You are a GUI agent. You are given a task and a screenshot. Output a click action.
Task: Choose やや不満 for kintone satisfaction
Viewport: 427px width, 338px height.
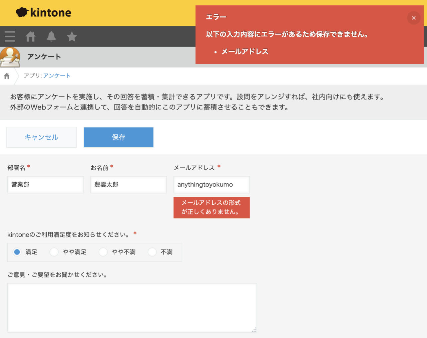click(103, 252)
